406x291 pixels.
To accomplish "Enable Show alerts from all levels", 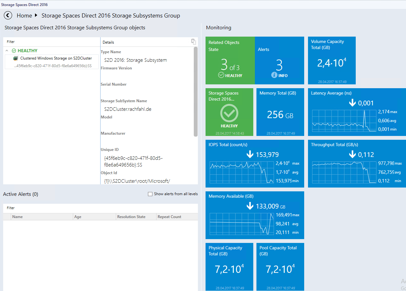I will pyautogui.click(x=150, y=194).
